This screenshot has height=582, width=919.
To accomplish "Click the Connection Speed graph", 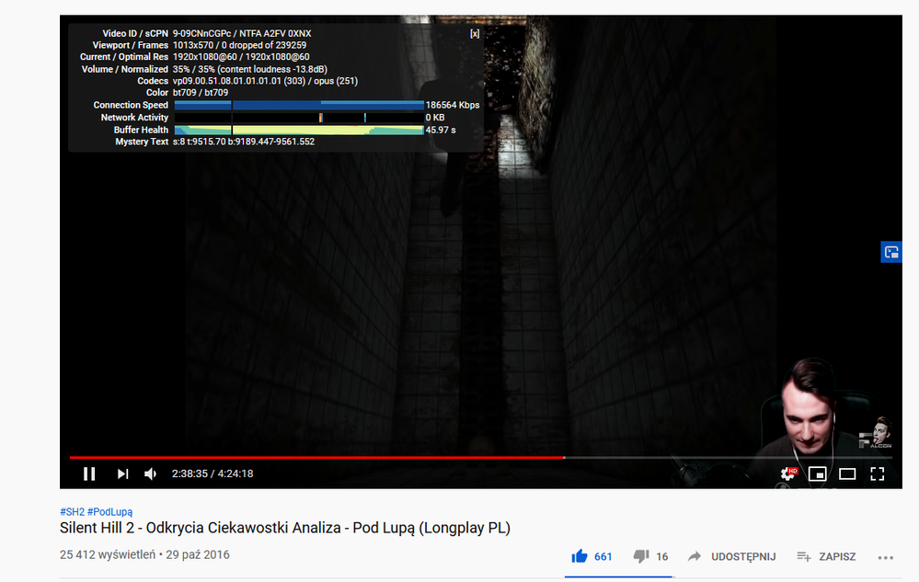I will click(299, 106).
